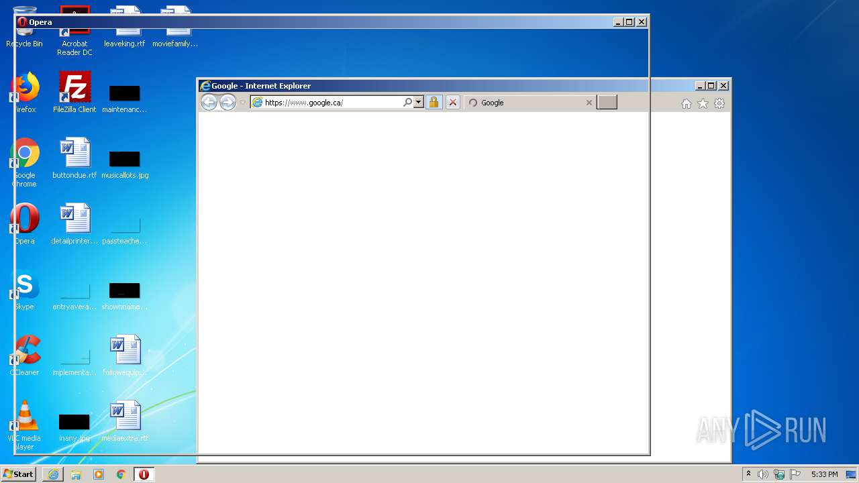This screenshot has width=859, height=483.
Task: Click volume speaker icon in tray
Action: point(763,474)
